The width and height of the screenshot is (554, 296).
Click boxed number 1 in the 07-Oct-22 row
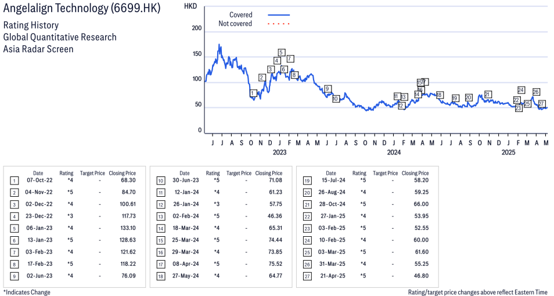click(x=14, y=181)
